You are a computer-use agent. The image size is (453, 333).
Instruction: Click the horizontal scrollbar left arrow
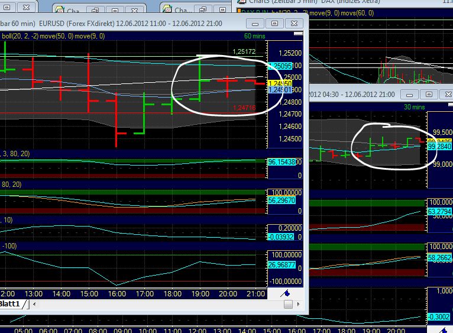[34, 304]
